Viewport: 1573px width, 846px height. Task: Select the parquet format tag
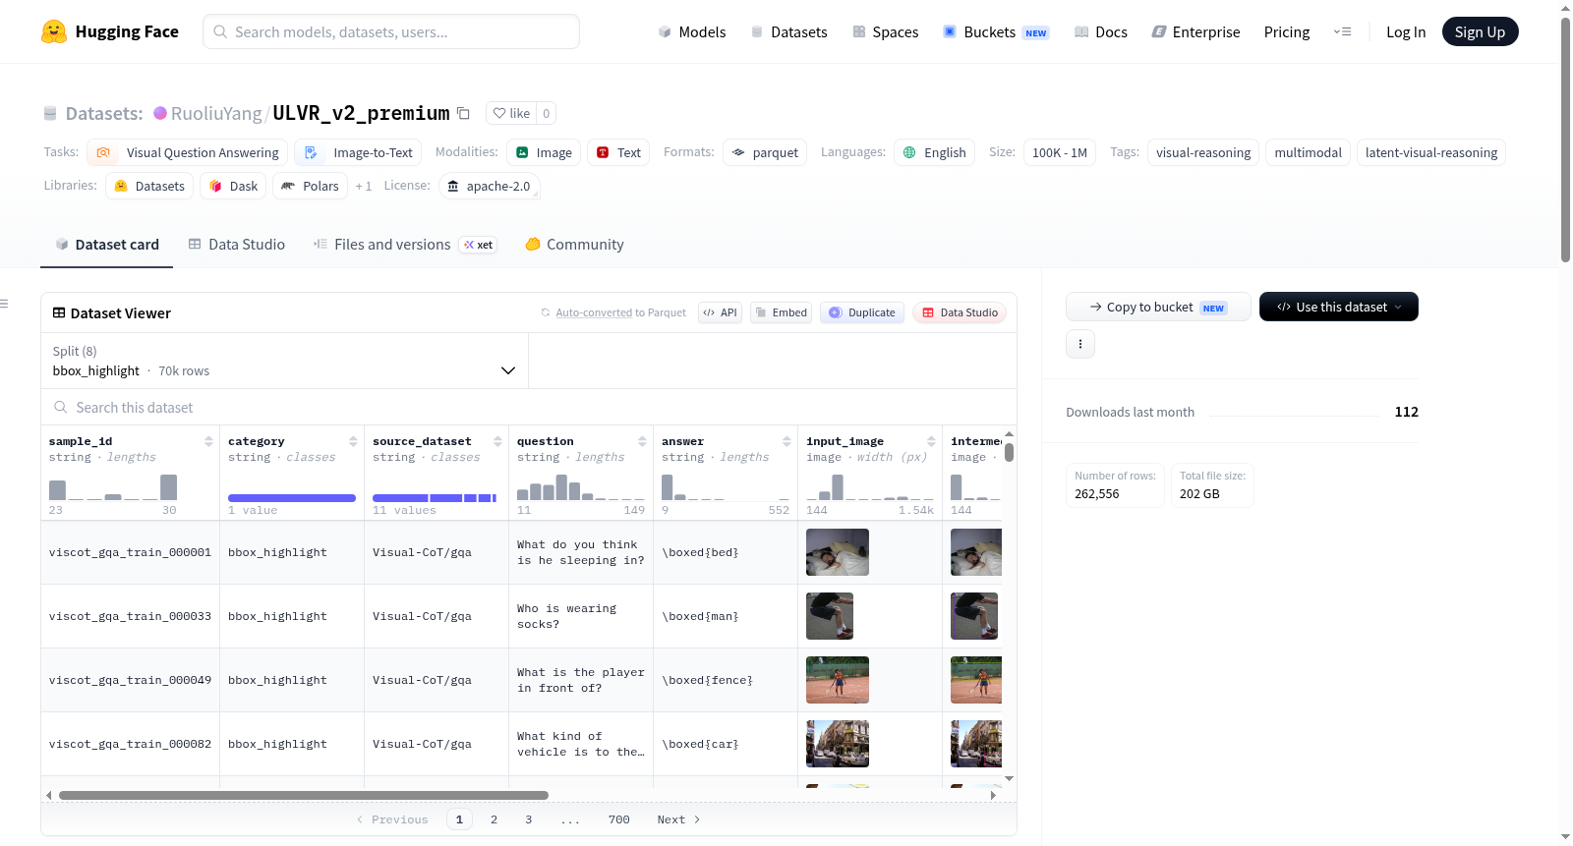pyautogui.click(x=765, y=152)
